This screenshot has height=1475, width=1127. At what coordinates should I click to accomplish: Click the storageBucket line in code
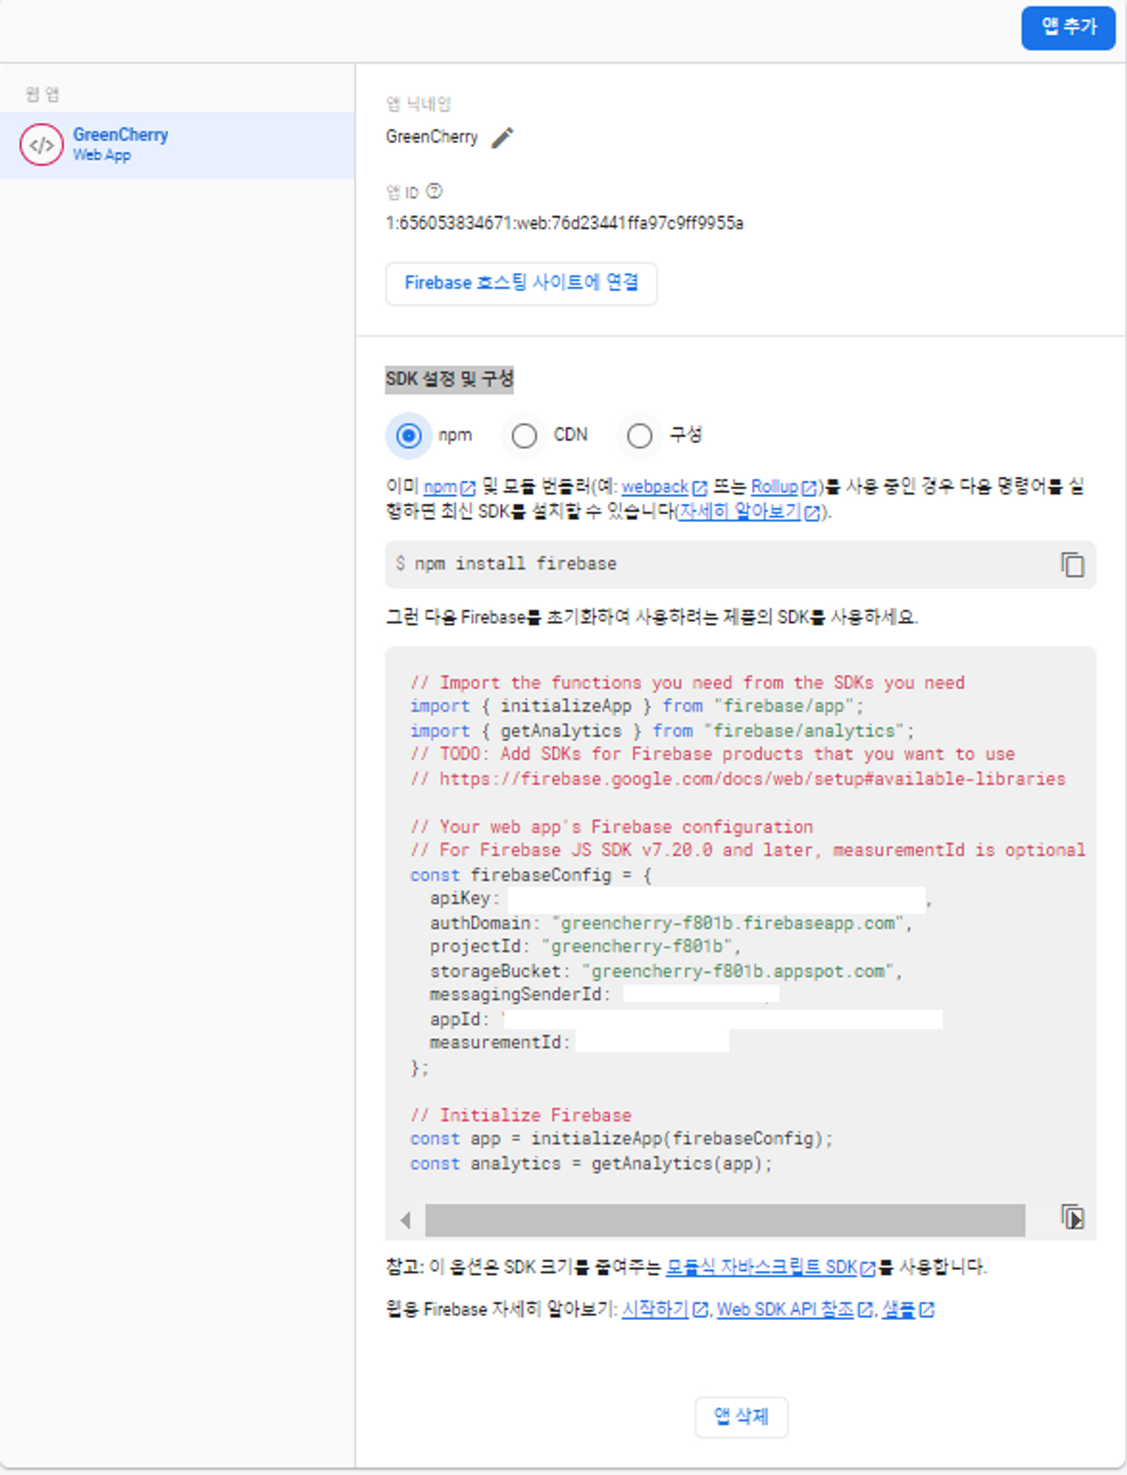point(666,971)
